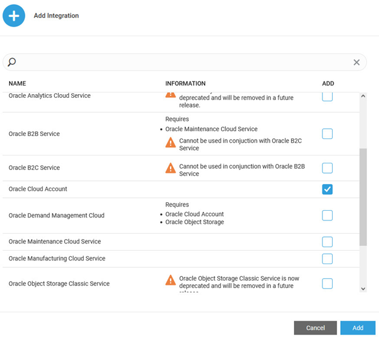Click required Oracle Object Storage bullet
The image size is (379, 337).
tap(194, 222)
